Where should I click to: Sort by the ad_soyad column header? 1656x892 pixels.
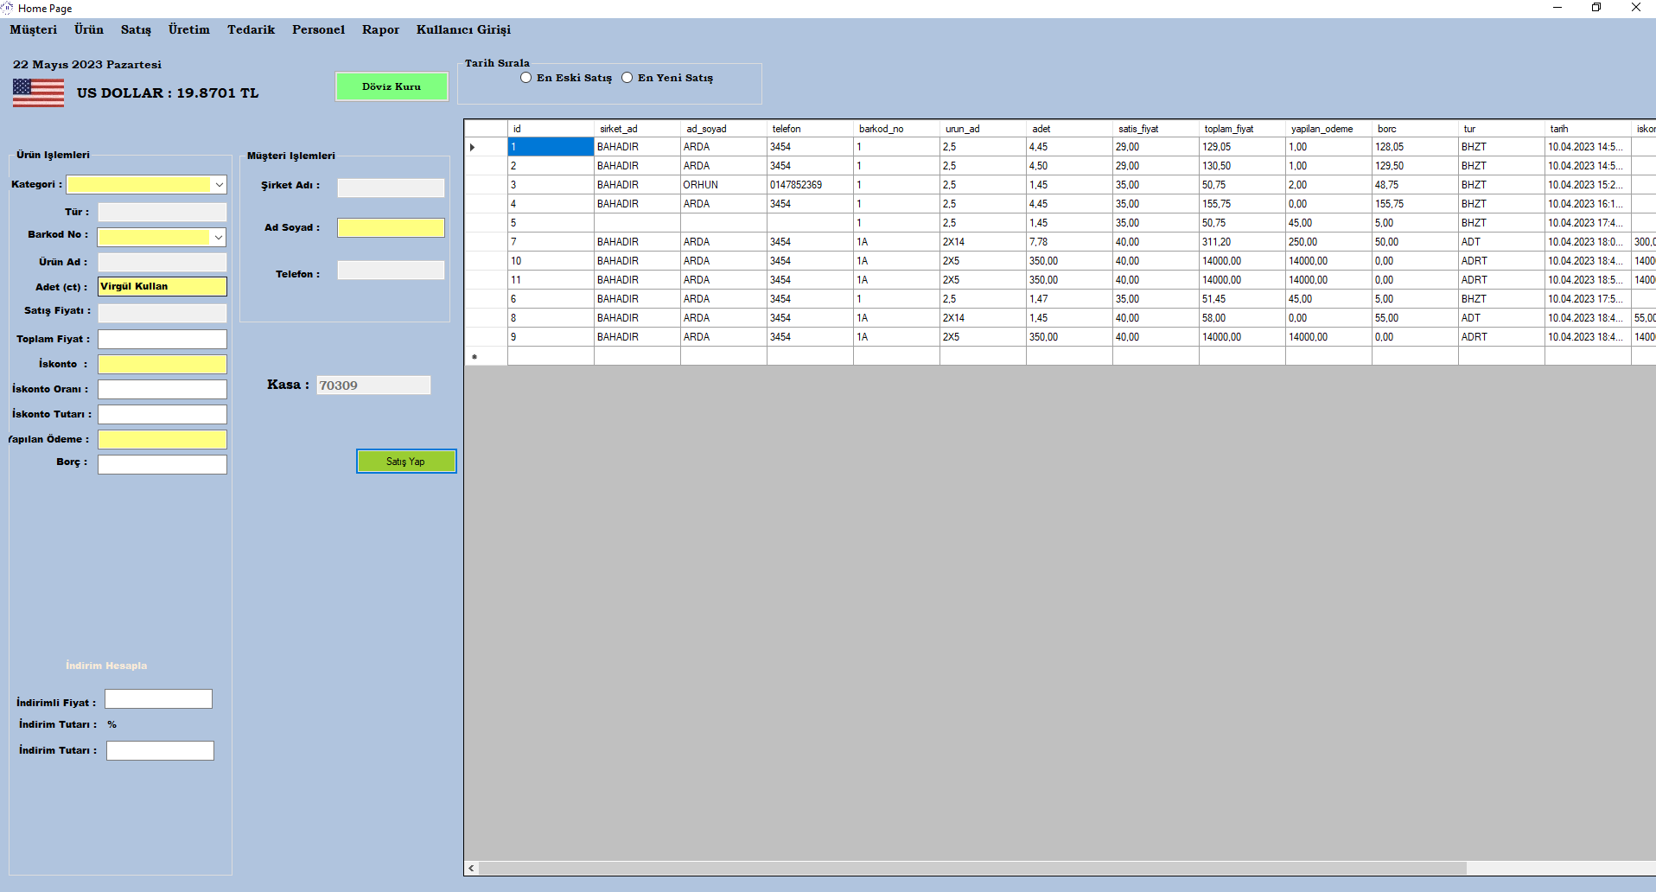click(723, 129)
